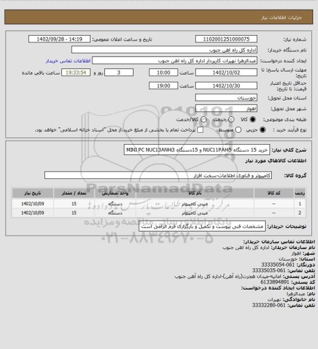Choose the جزیی purchase type radio
This screenshot has width=318, height=349.
(263, 130)
